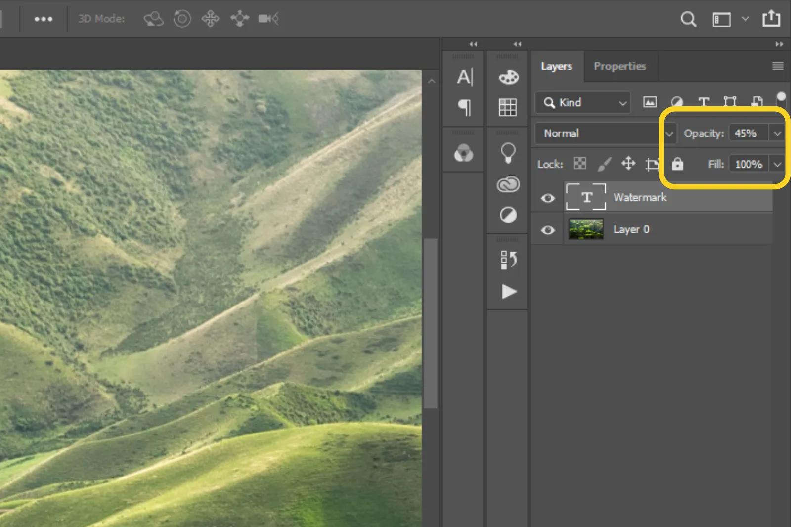Open the Channels panel icon
This screenshot has height=527, width=791.
click(464, 153)
